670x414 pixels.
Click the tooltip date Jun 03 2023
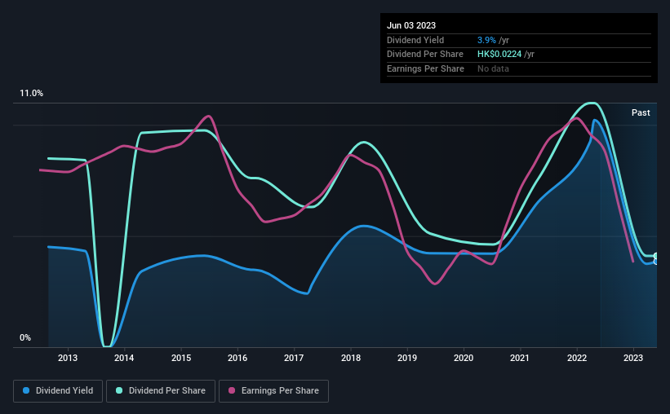pos(411,25)
